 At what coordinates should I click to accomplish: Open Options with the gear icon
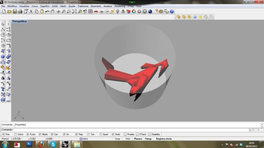pyautogui.click(x=161, y=11)
